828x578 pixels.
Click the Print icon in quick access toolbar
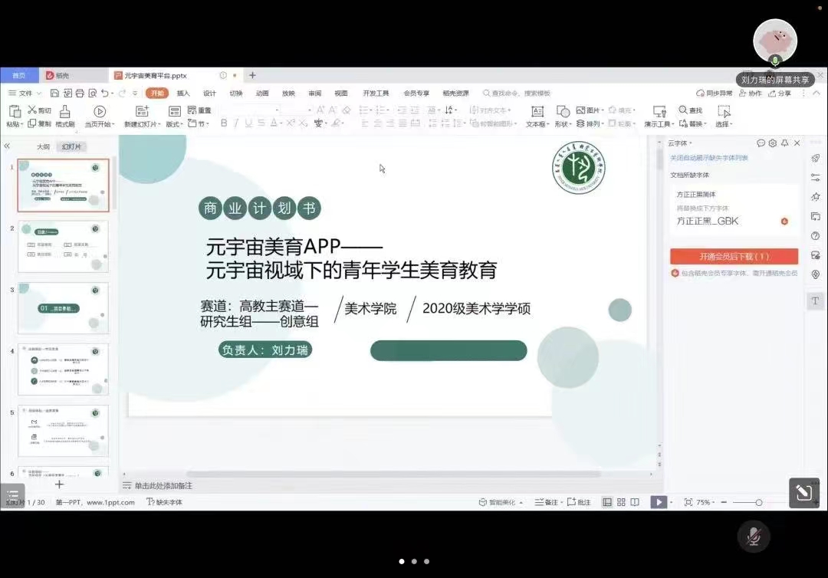[80, 94]
